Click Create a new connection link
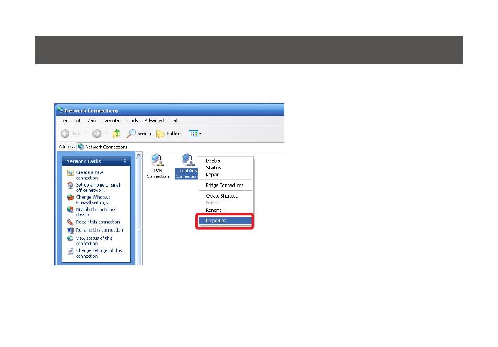 pyautogui.click(x=89, y=175)
